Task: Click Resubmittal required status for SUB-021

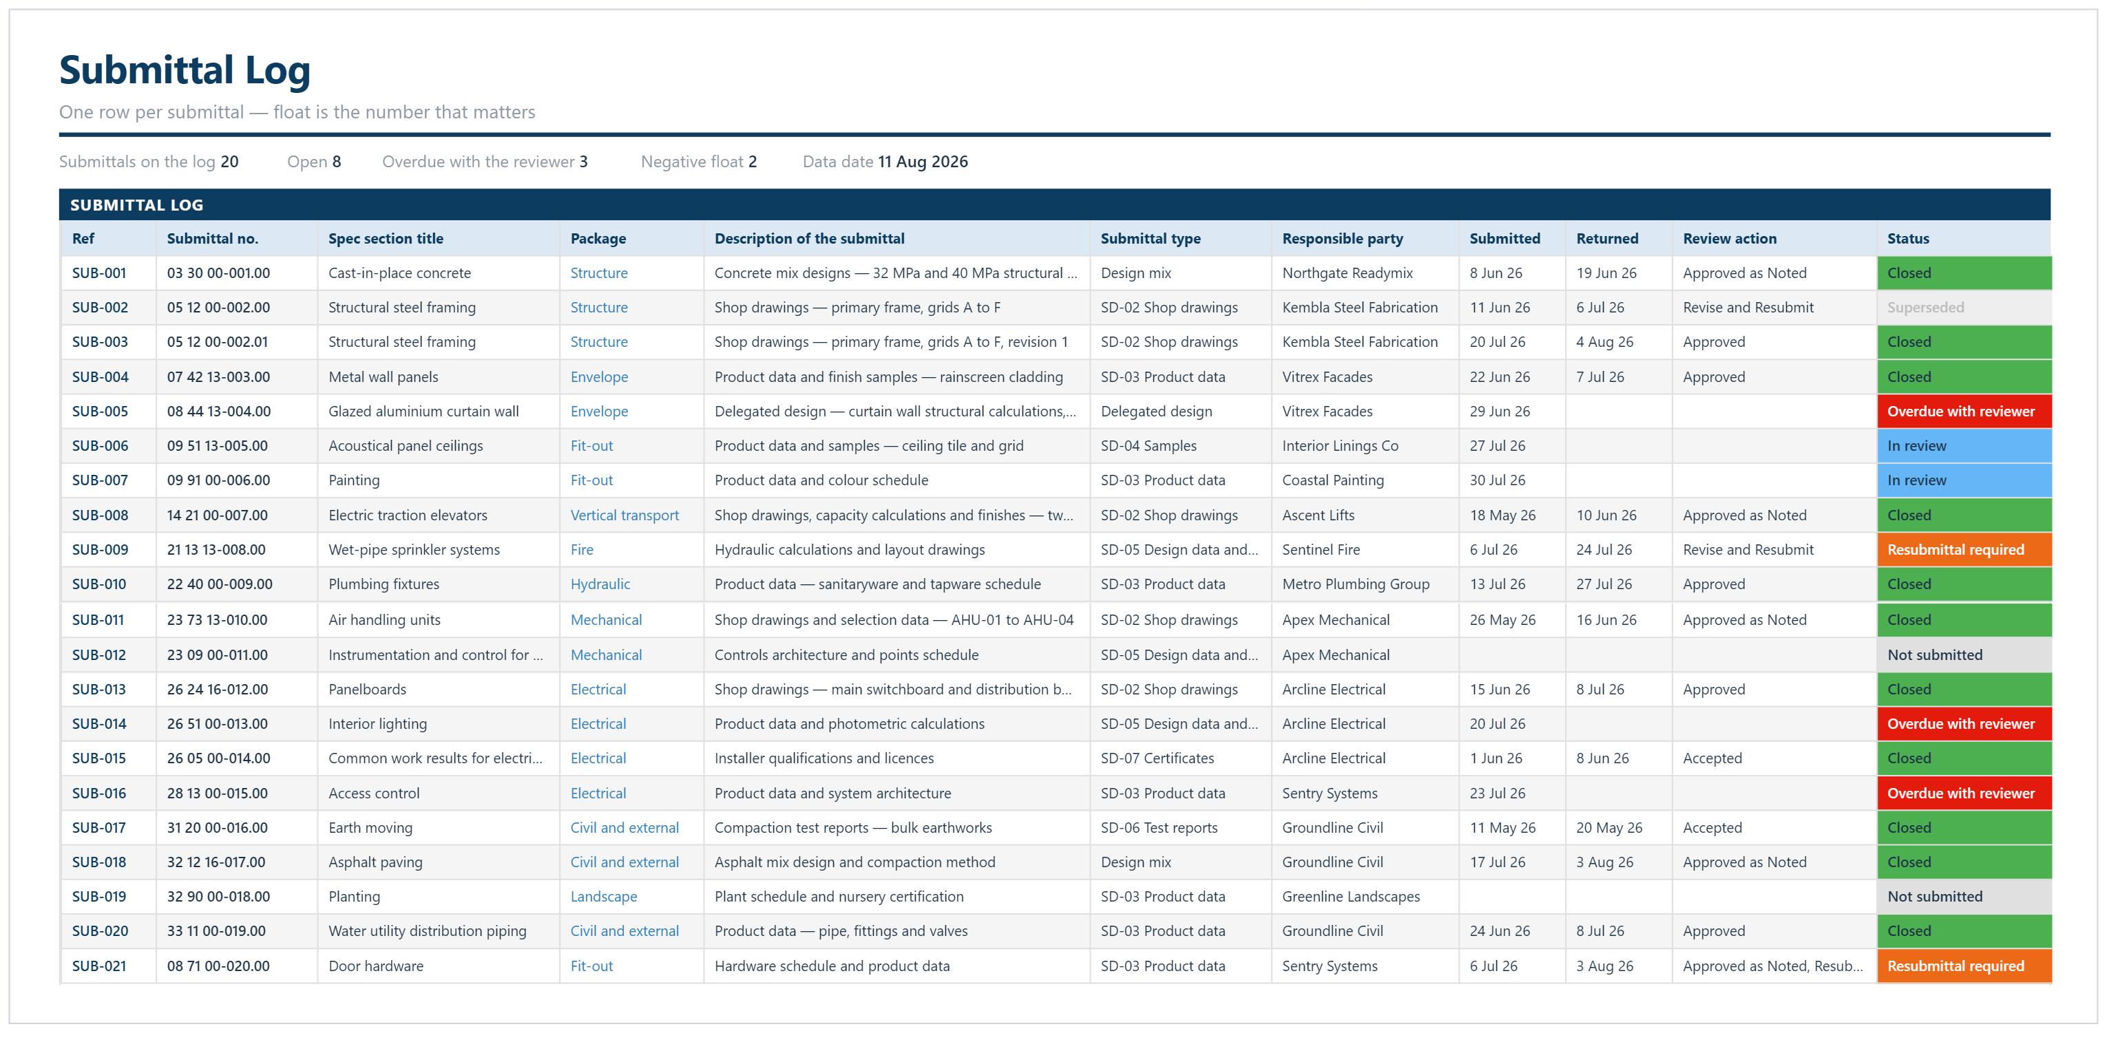Action: pos(1964,966)
